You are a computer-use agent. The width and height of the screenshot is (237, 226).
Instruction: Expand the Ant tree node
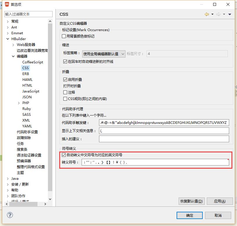point(8,27)
